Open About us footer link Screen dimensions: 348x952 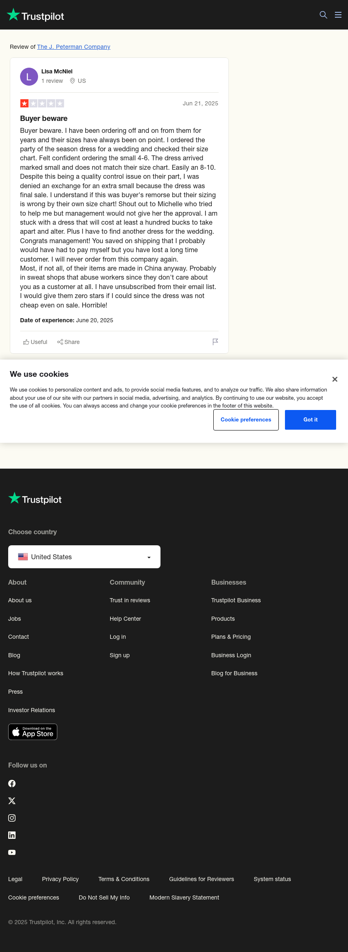pos(20,600)
